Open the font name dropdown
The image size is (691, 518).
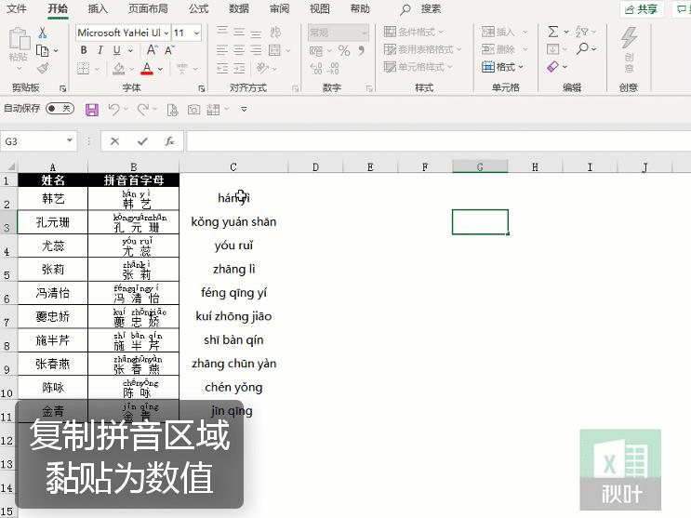tap(166, 33)
